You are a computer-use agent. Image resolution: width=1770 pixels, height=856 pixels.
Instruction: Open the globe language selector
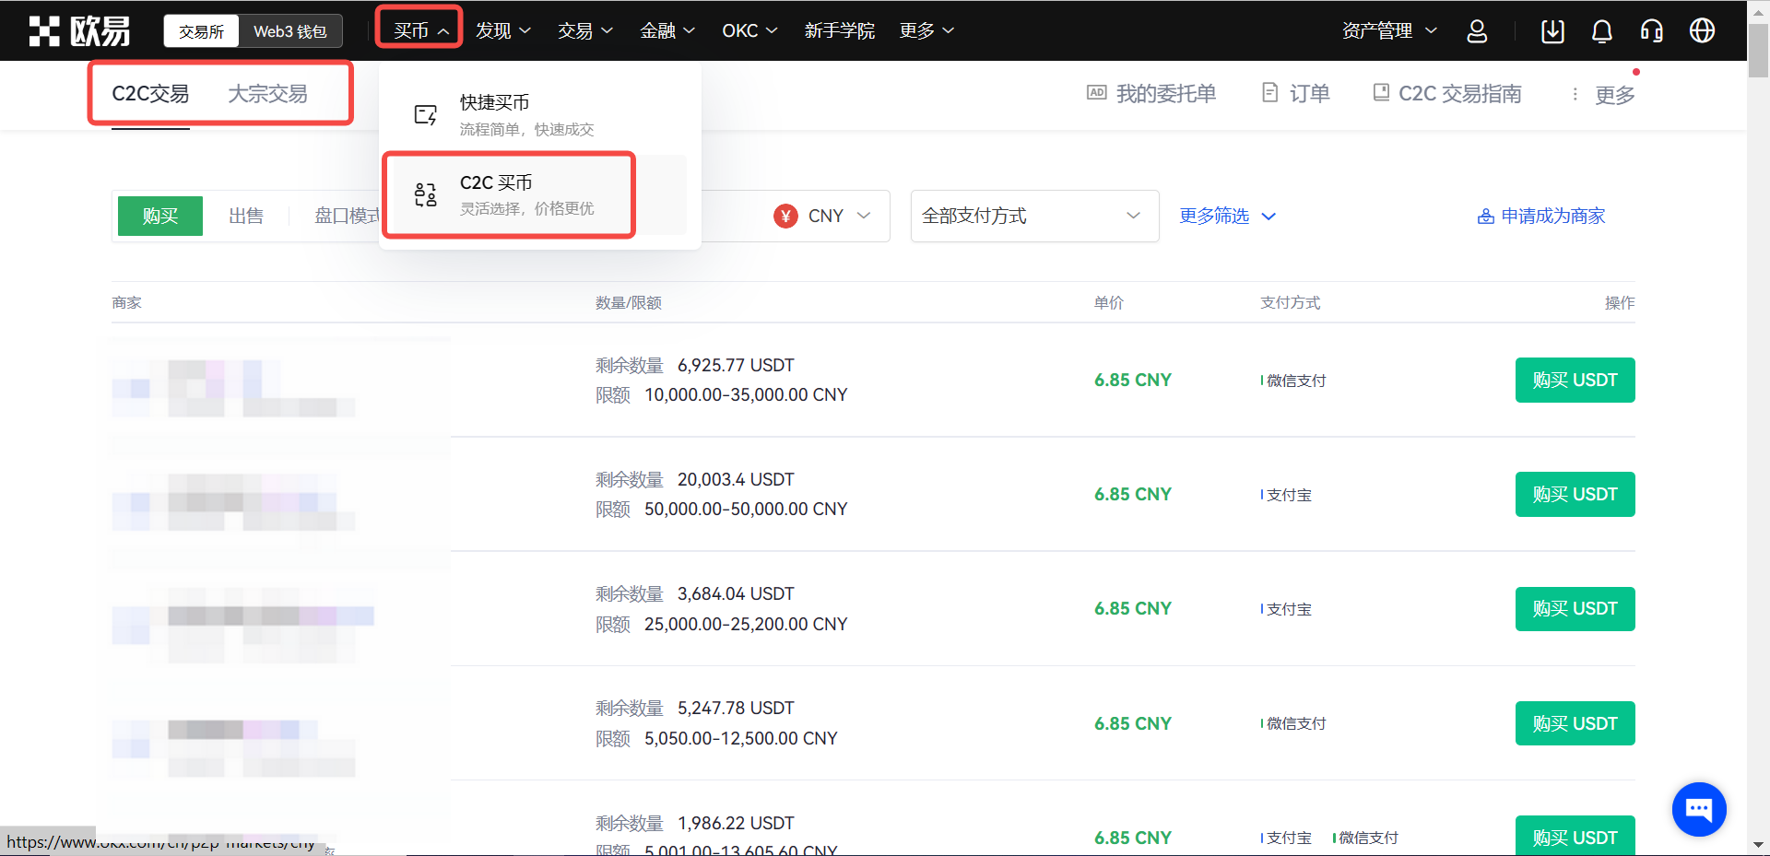[1702, 30]
